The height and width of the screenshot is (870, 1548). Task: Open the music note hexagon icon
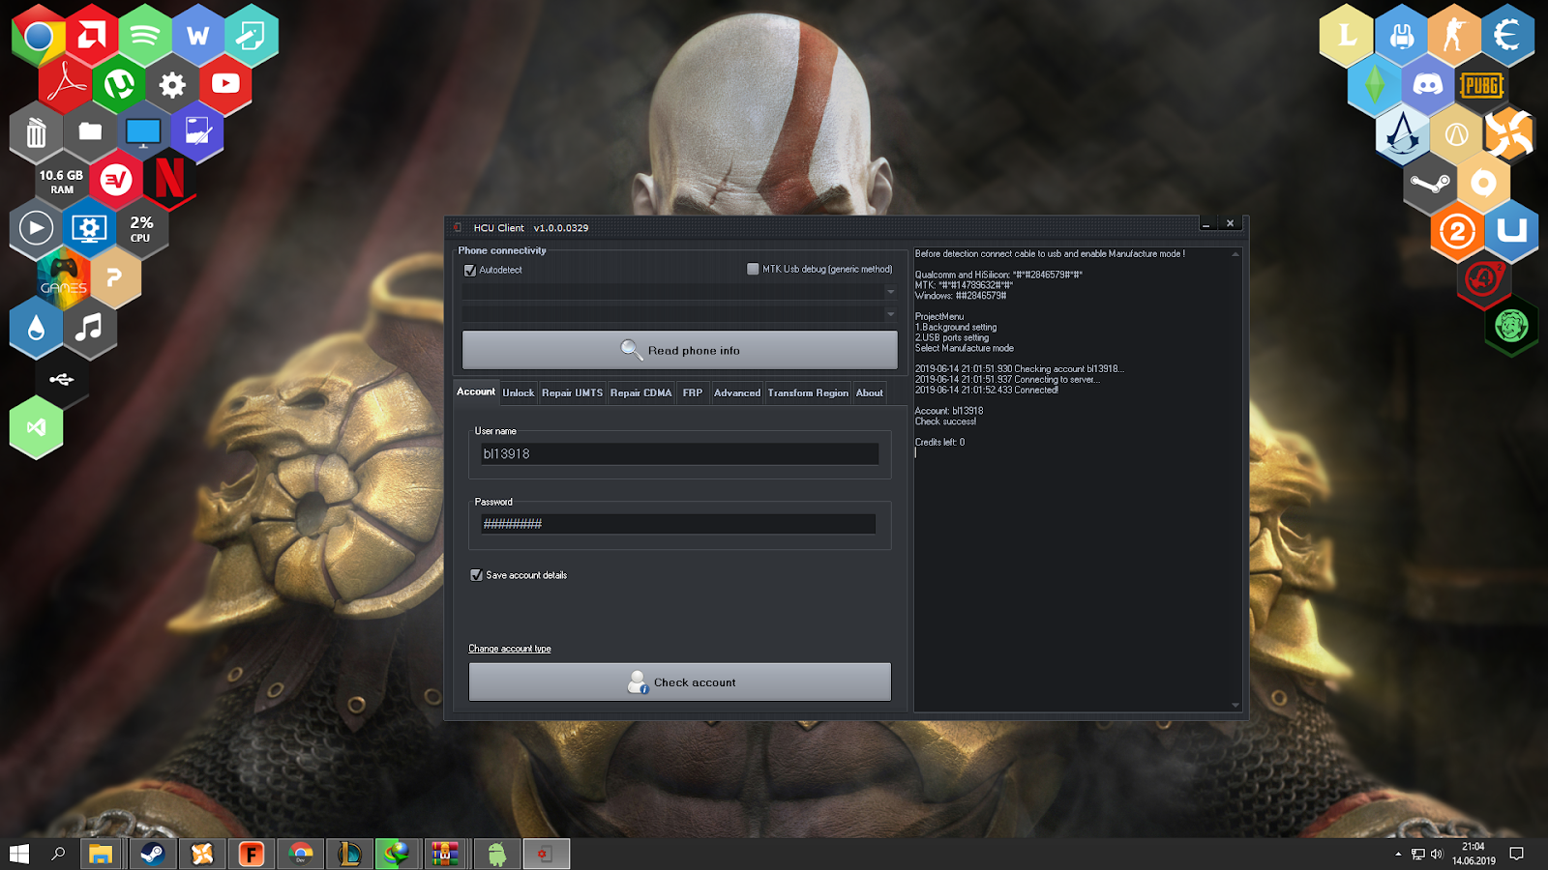pos(90,328)
